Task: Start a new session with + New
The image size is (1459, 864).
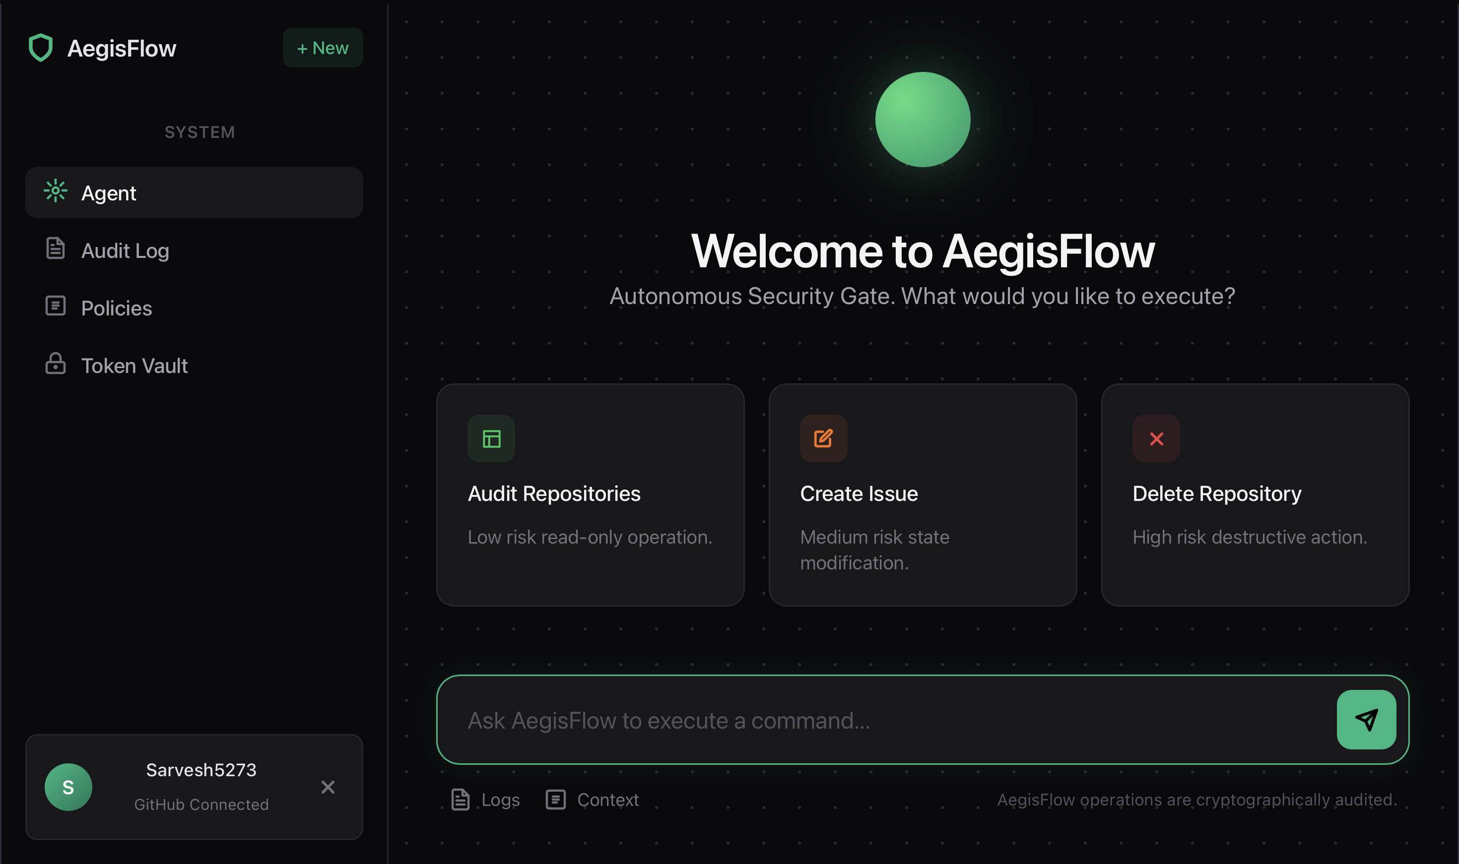Action: click(323, 48)
